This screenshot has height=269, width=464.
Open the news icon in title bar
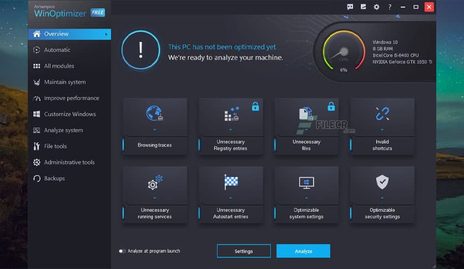(363, 7)
